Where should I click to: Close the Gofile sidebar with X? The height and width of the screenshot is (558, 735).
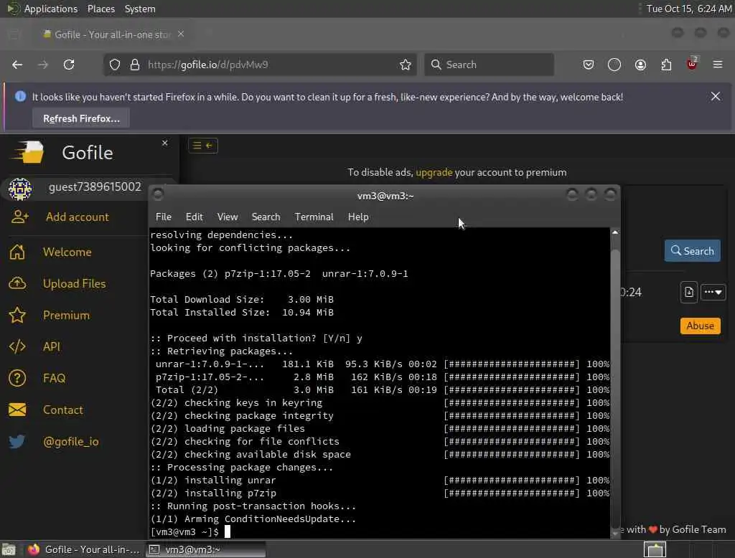(x=165, y=143)
